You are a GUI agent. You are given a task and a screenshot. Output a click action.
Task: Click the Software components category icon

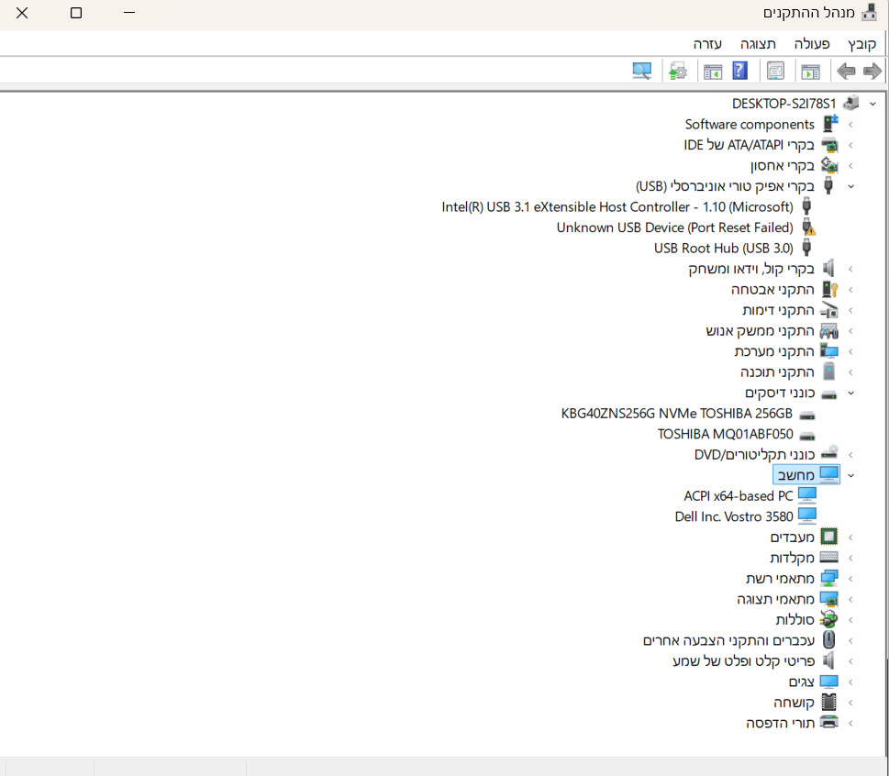click(x=830, y=124)
